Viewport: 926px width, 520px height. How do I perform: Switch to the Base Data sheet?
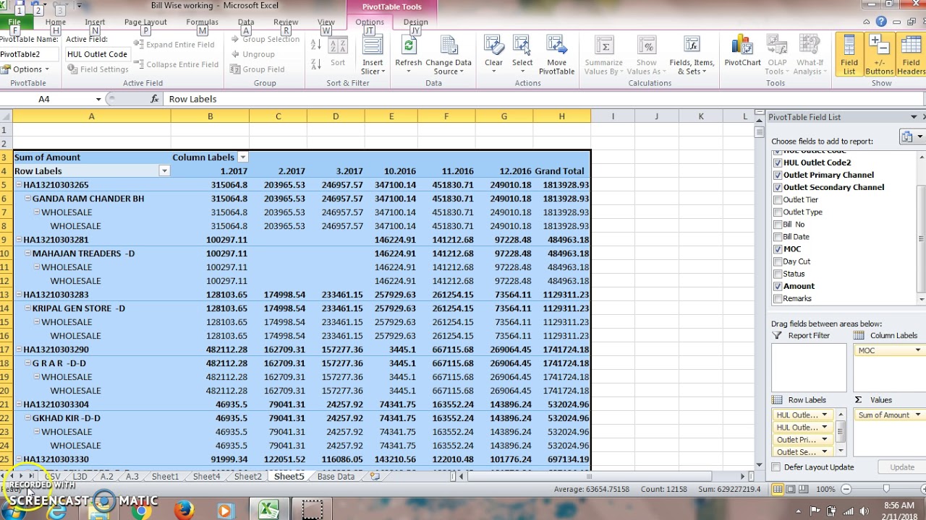pos(336,477)
